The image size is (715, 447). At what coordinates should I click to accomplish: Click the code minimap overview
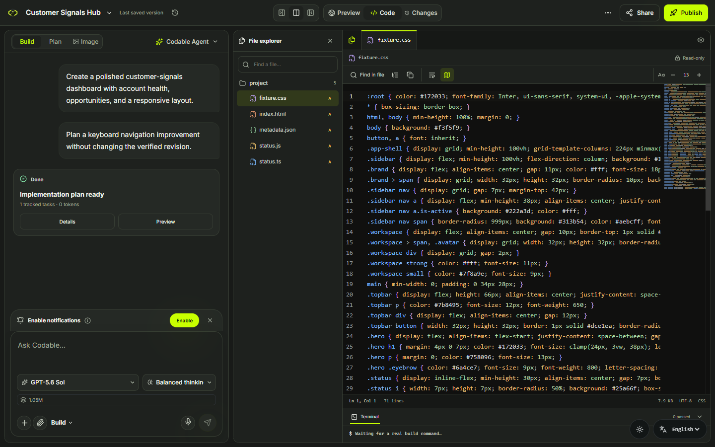click(685, 137)
